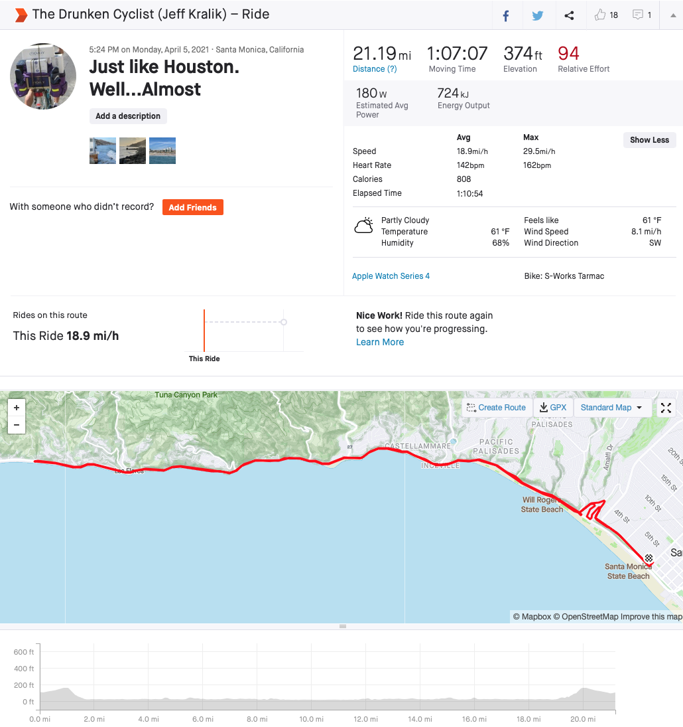The image size is (683, 727).
Task: Open the Apple Watch Series 4 link
Action: pos(391,276)
